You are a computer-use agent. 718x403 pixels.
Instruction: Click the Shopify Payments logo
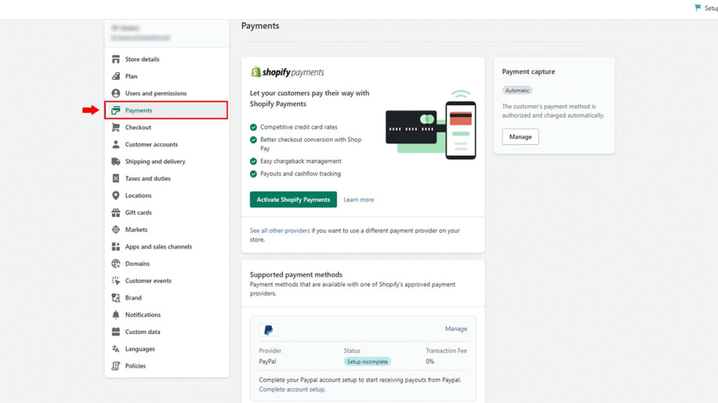pos(287,72)
